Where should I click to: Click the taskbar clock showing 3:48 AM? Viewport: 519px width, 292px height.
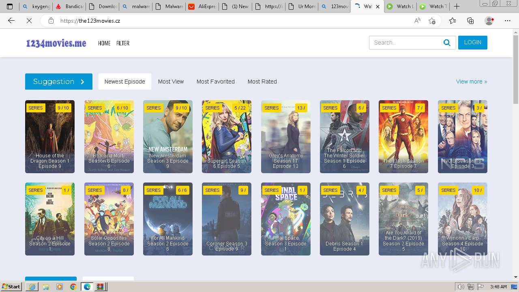click(498, 287)
